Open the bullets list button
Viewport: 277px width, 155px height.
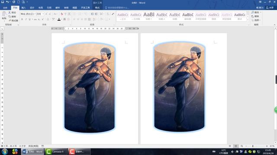[x=74, y=14]
